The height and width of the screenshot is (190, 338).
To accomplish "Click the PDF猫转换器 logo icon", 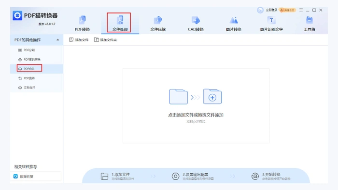I will point(17,16).
